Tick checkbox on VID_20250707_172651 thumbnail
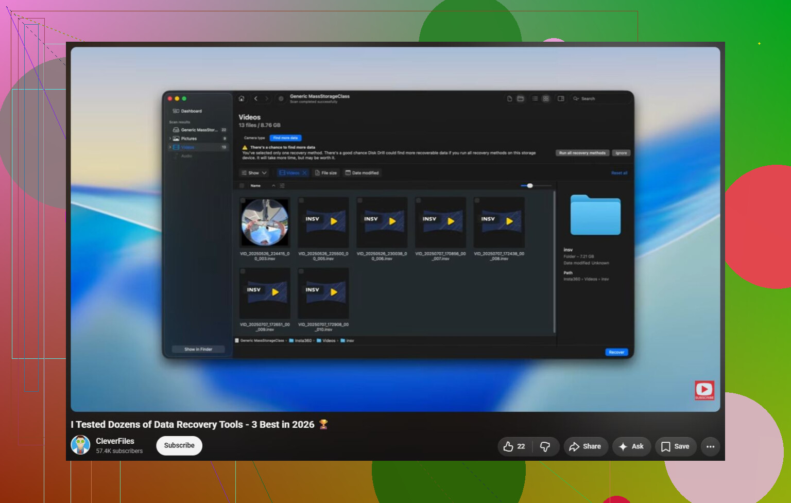Image resolution: width=791 pixels, height=503 pixels. (x=243, y=271)
